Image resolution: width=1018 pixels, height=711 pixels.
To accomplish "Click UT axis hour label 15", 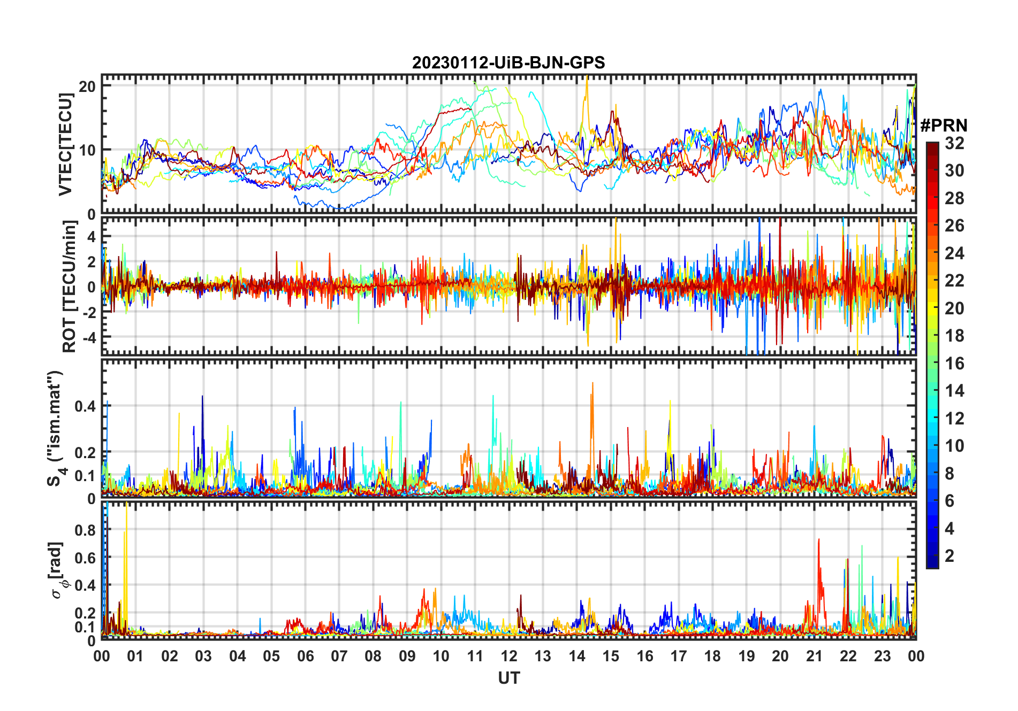I will (x=611, y=656).
